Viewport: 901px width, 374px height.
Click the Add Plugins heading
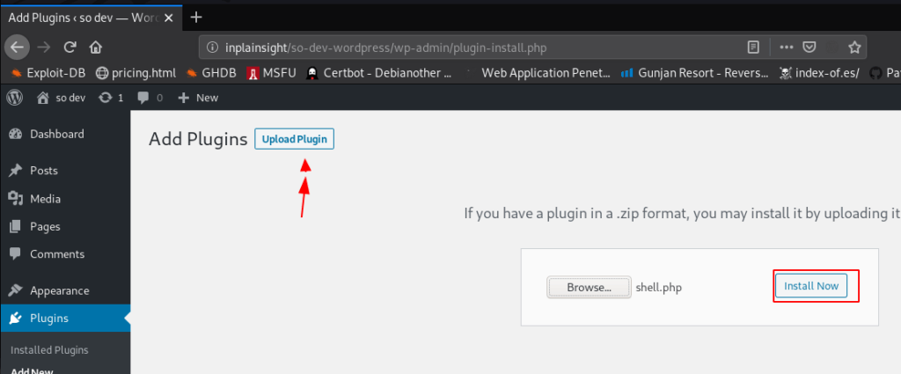pos(198,139)
